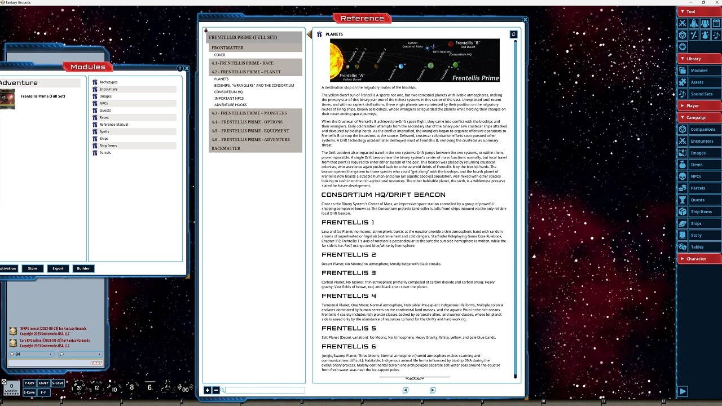The height and width of the screenshot is (406, 722).
Task: Go to the next reference page
Action: click(433, 390)
